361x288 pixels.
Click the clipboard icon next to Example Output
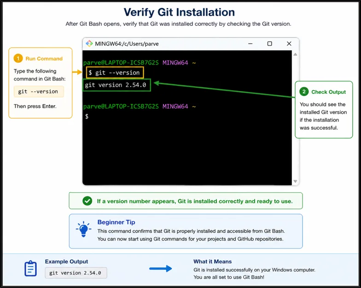(30, 268)
